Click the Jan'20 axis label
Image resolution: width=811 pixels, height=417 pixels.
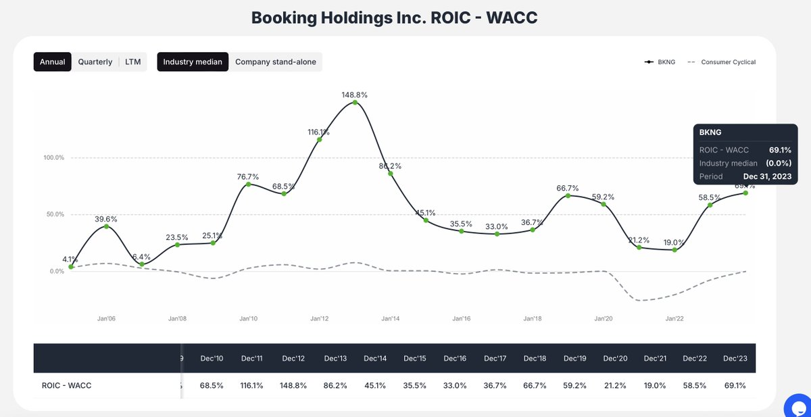coord(604,318)
